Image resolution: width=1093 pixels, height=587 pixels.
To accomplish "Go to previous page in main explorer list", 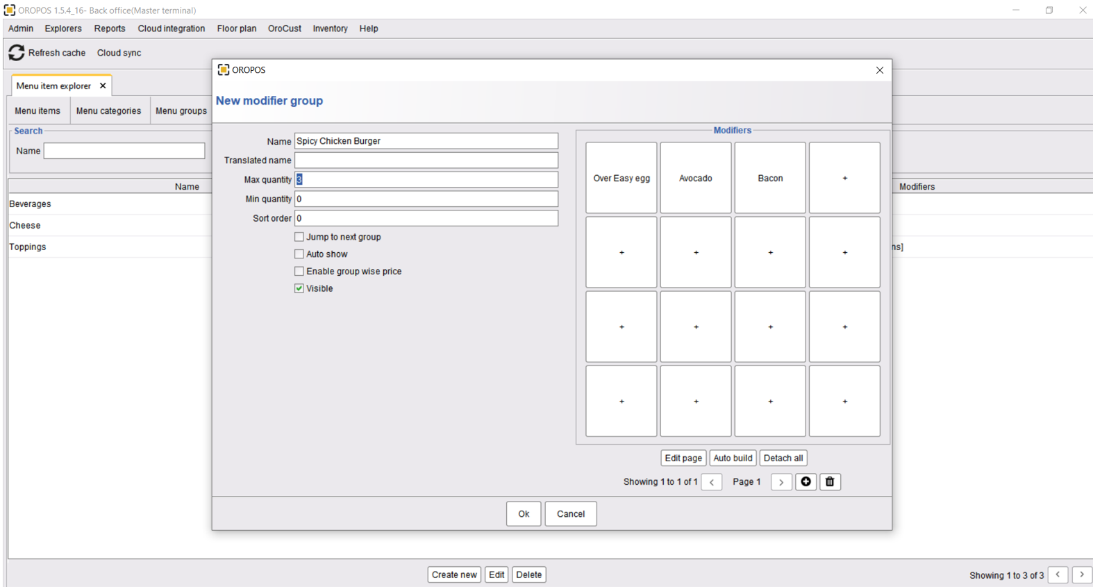I will point(1058,574).
